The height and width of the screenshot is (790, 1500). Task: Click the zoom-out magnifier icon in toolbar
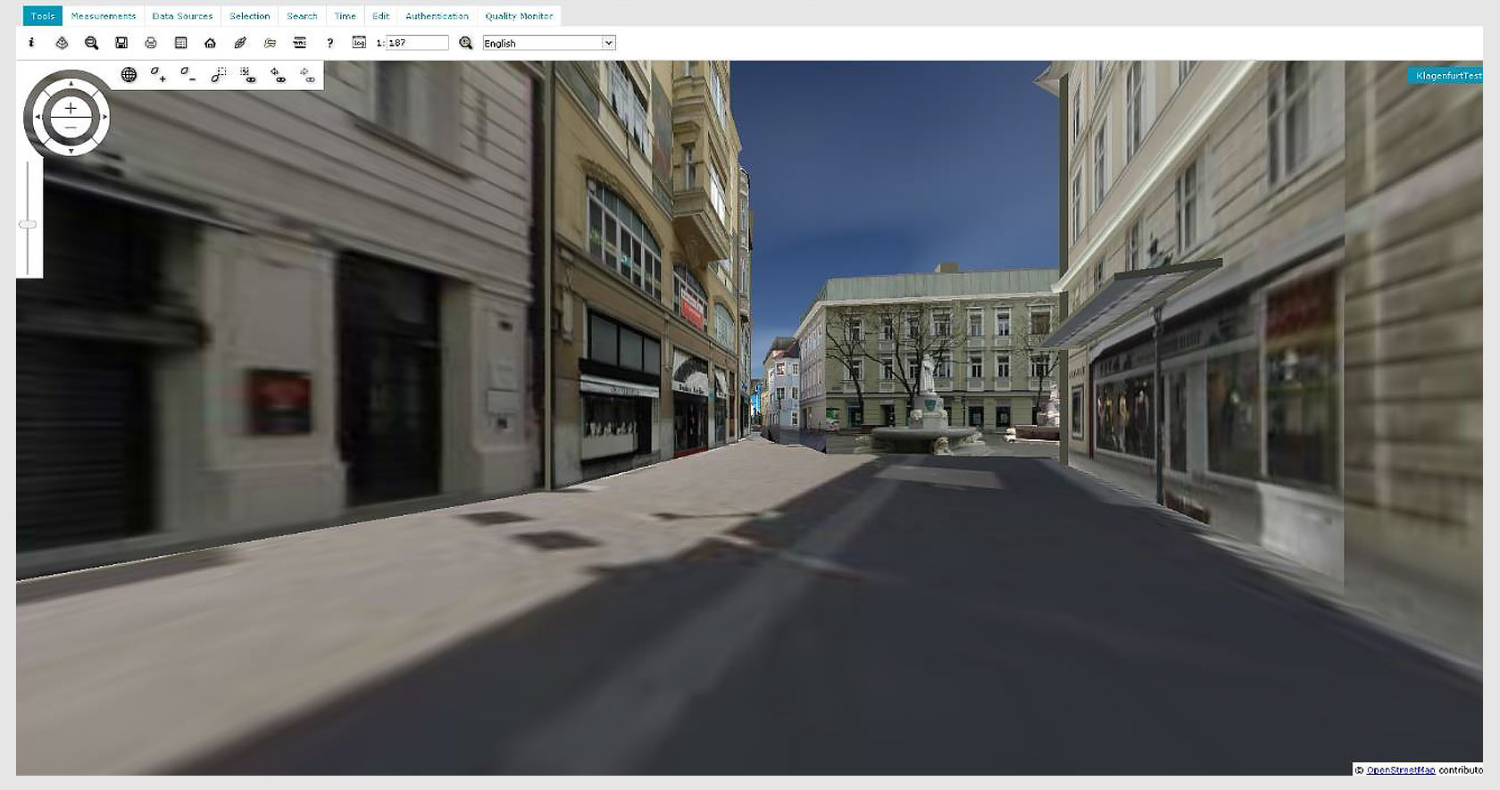point(91,43)
